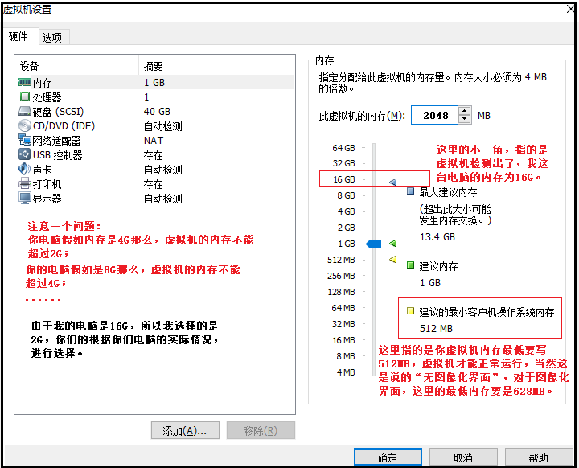The width and height of the screenshot is (579, 468).
Task: Click the hard disk (SCSI) drive icon
Action: click(25, 111)
